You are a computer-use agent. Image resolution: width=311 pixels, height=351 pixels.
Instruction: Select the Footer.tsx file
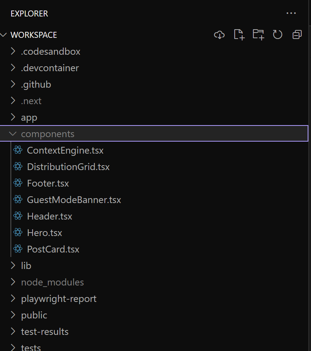[x=48, y=183]
